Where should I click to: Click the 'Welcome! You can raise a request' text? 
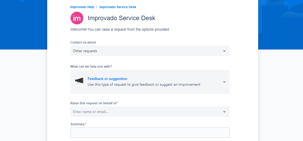(120, 30)
